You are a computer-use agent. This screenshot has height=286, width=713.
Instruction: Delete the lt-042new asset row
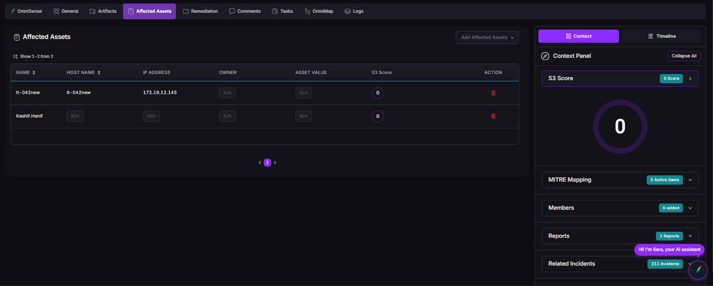[493, 93]
